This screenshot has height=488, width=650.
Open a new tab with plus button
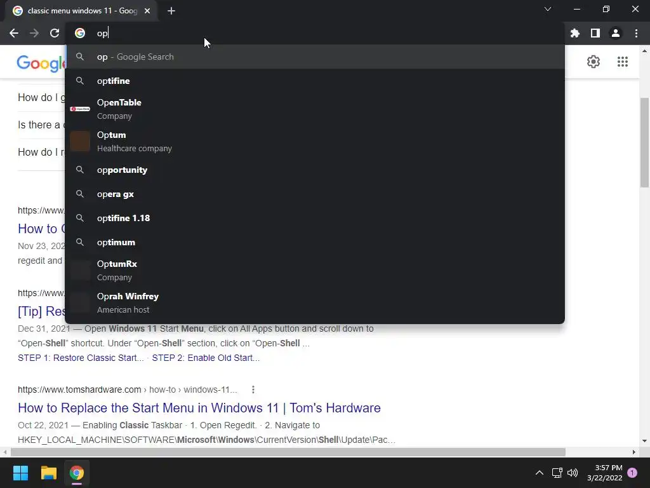click(x=171, y=11)
